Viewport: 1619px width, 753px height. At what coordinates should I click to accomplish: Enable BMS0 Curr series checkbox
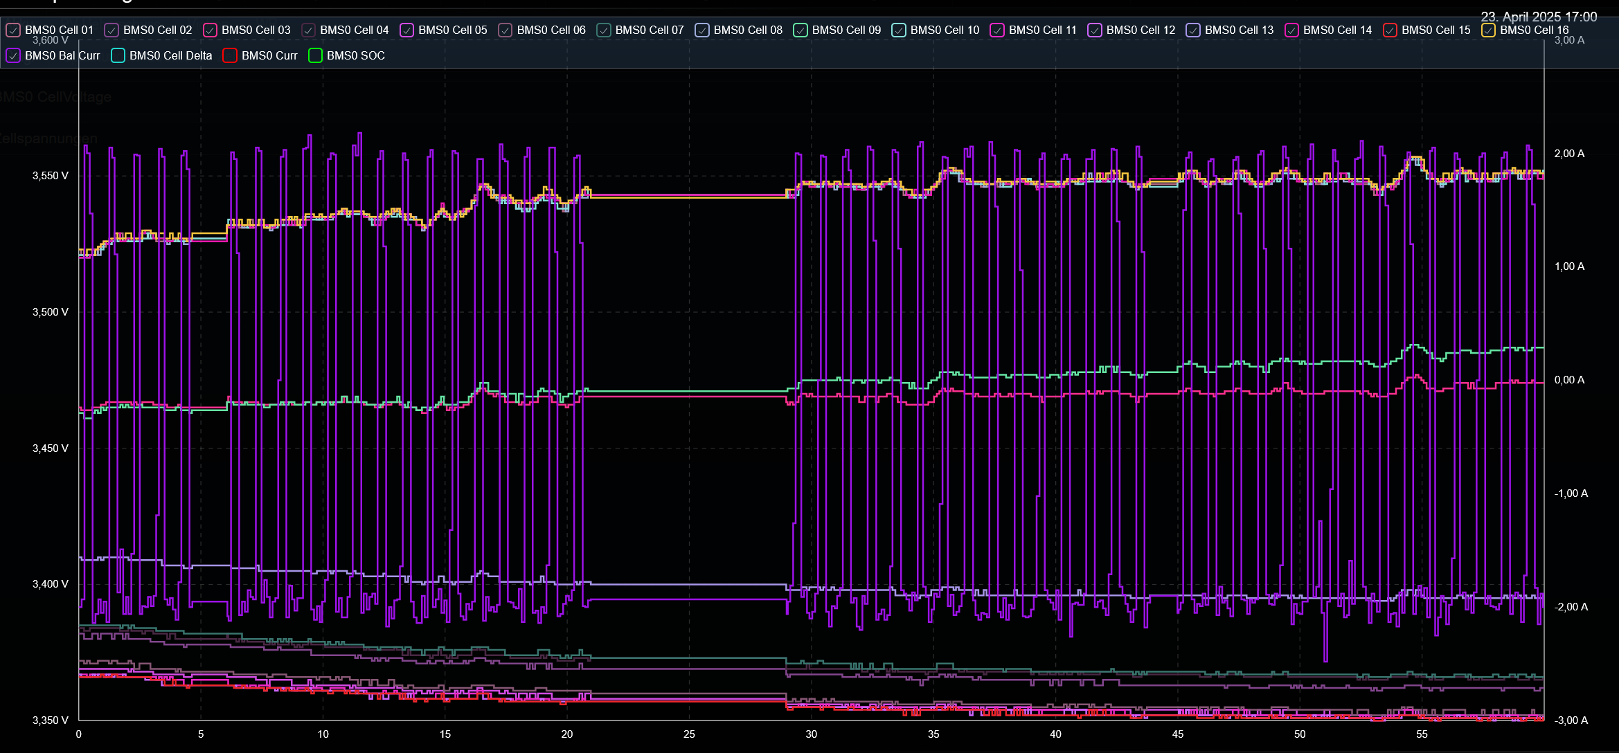pyautogui.click(x=230, y=55)
